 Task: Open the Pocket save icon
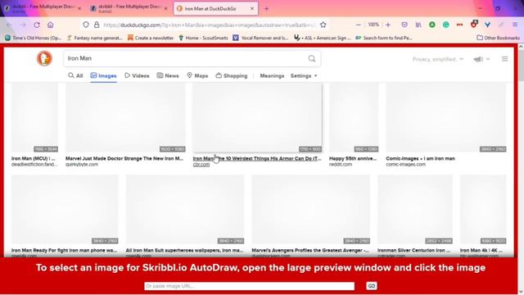[404, 25]
